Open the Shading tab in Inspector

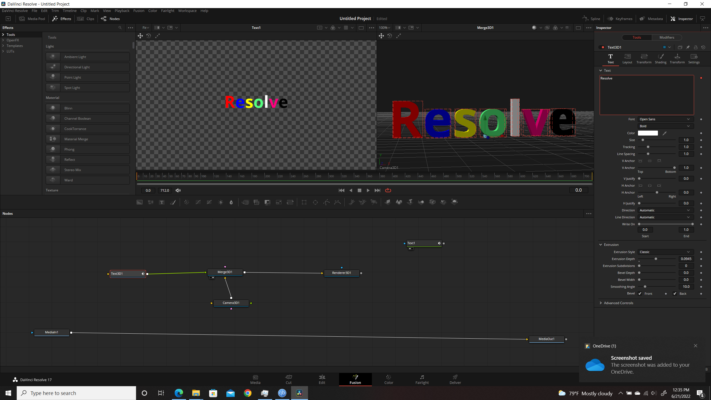(x=660, y=59)
